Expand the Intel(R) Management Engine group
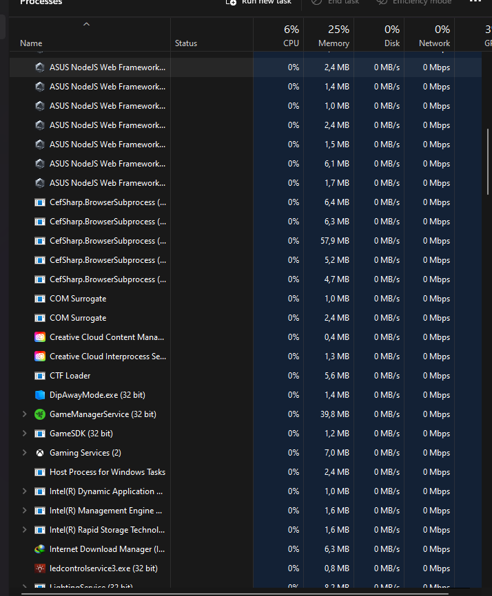 25,510
